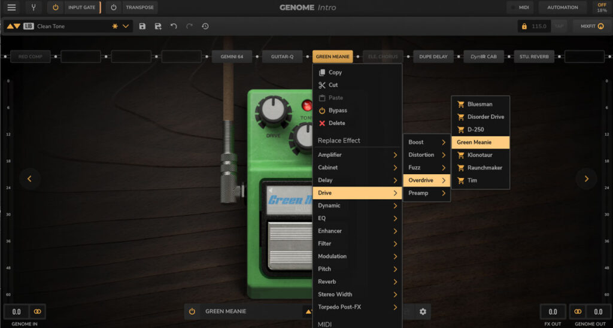Toggle bottom Green Meanie power button
The width and height of the screenshot is (613, 328).
(192, 312)
